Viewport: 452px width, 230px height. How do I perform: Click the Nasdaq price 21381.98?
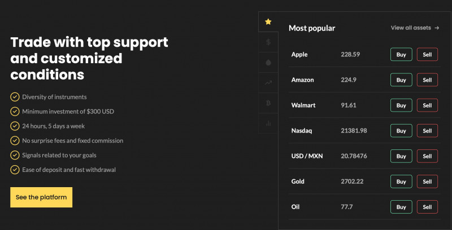click(354, 131)
